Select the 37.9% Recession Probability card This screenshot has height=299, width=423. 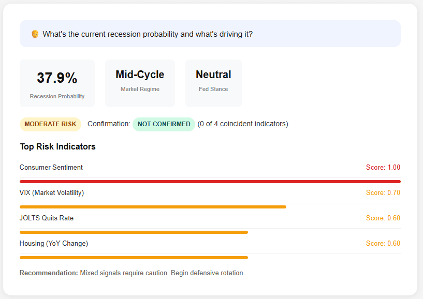pos(57,83)
